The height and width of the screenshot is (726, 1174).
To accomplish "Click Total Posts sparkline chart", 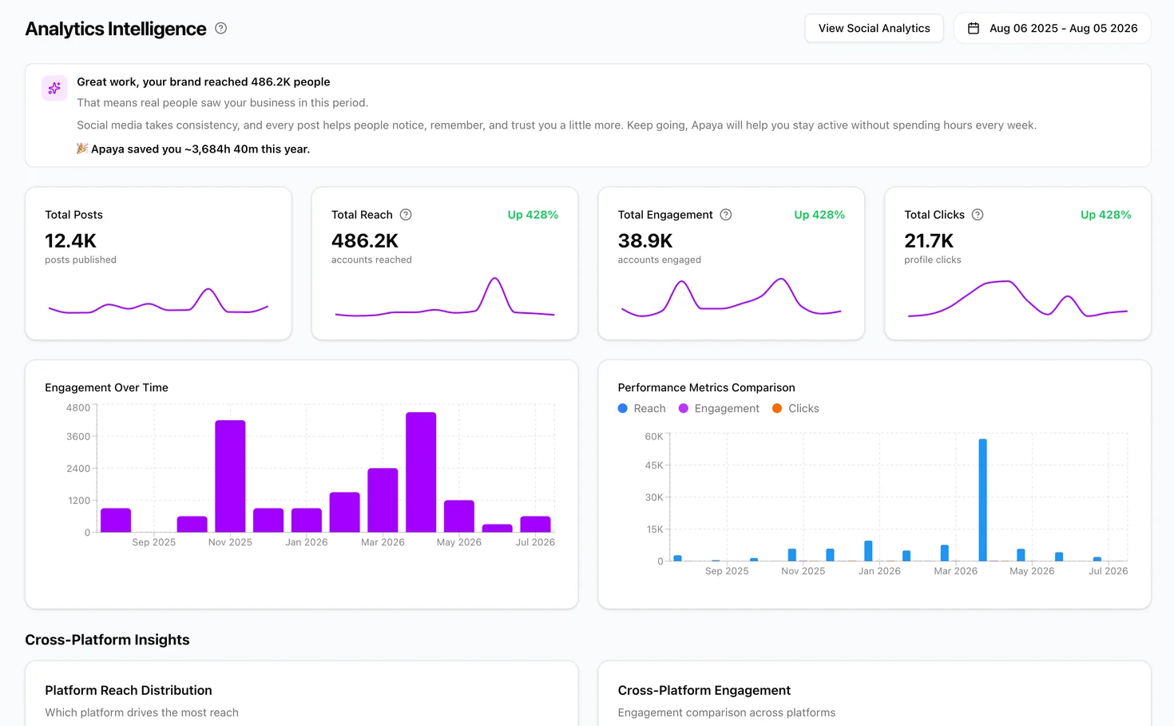I will pyautogui.click(x=158, y=300).
